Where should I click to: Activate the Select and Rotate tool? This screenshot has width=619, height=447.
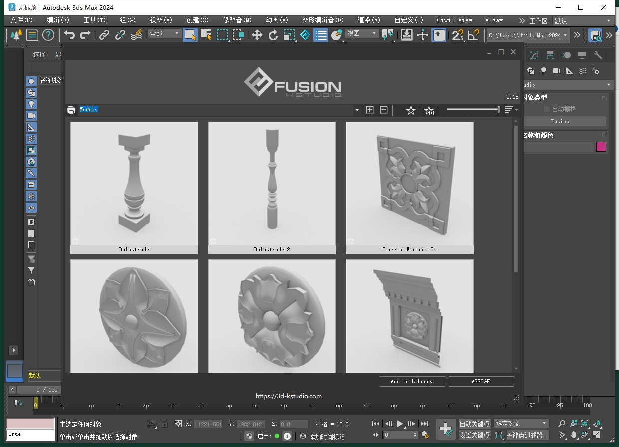point(273,35)
